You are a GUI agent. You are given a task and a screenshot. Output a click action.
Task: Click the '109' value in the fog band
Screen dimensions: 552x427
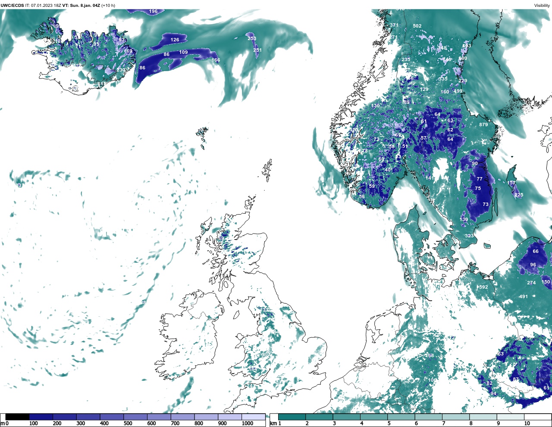tap(183, 52)
